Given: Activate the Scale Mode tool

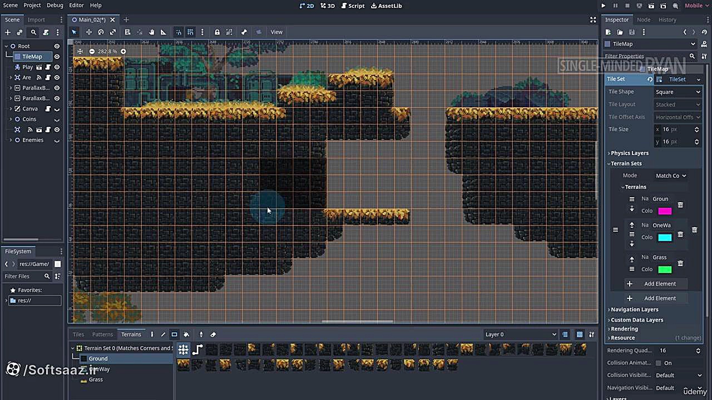Looking at the screenshot, I should [113, 32].
